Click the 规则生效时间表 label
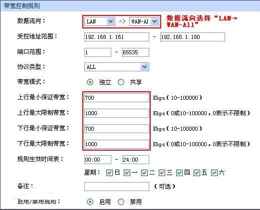The height and width of the screenshot is (210, 260). [40, 159]
